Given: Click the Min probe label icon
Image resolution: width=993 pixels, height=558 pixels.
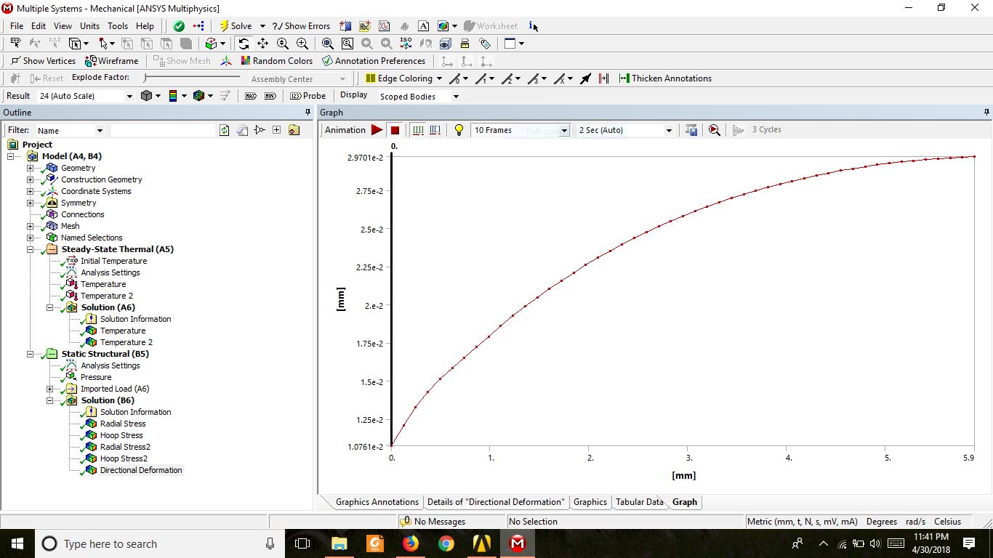Looking at the screenshot, I should click(x=271, y=96).
